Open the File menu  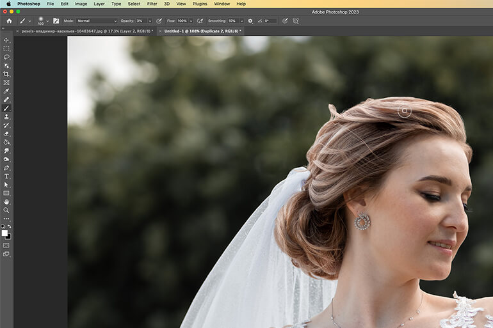(x=51, y=4)
